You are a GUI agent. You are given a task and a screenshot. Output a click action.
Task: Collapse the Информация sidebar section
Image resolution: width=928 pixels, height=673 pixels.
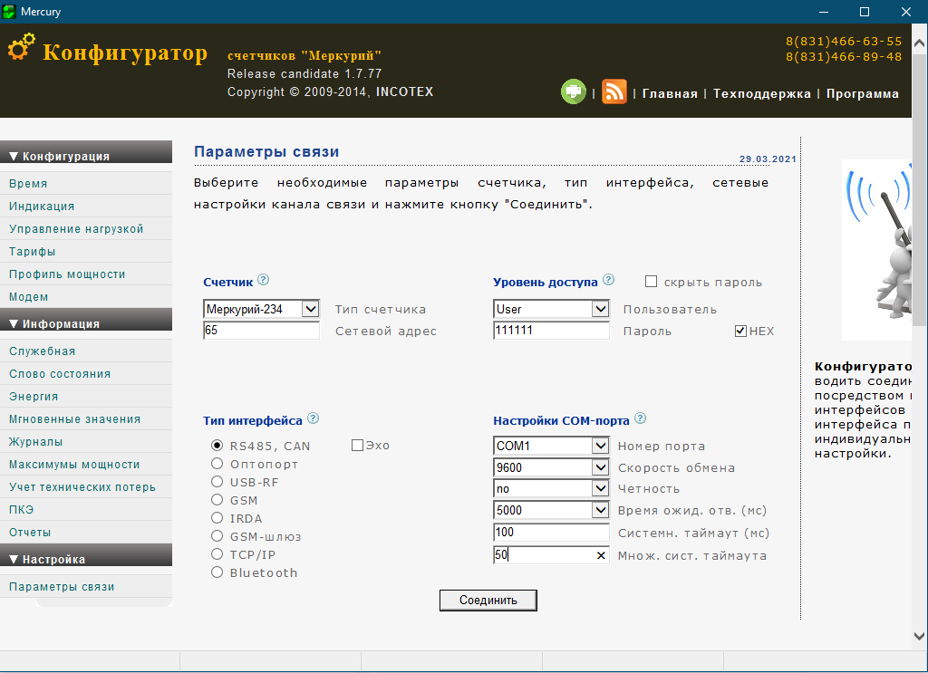click(86, 320)
